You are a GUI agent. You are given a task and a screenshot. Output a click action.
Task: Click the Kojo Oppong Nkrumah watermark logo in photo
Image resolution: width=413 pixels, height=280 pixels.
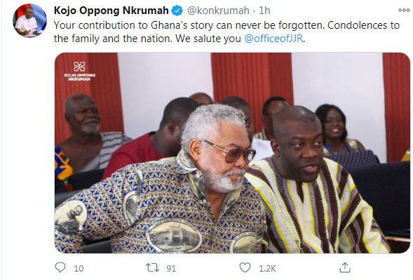(79, 72)
